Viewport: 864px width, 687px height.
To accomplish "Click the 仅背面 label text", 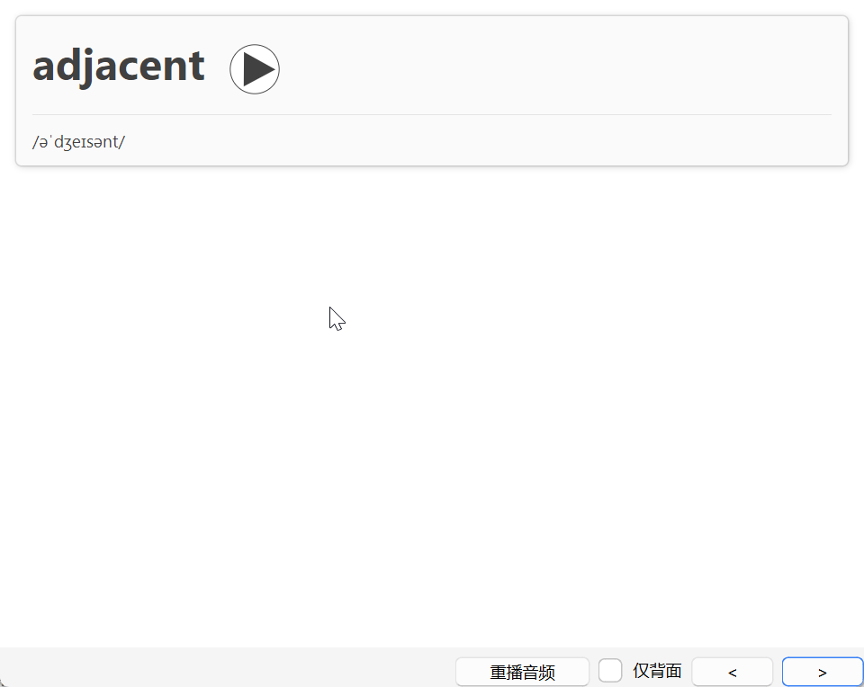I will tap(657, 671).
